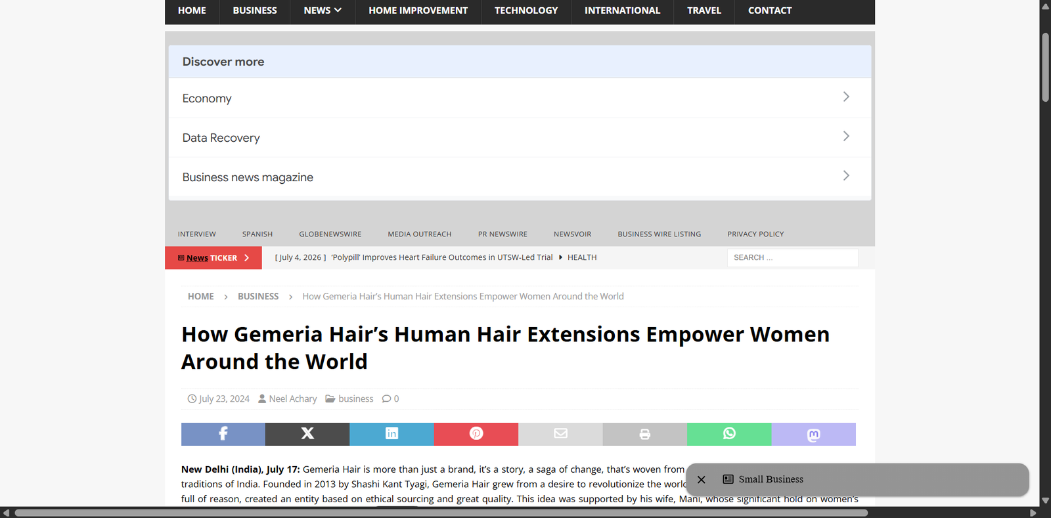
Task: Open SPANISH secondary menu link
Action: coord(257,234)
